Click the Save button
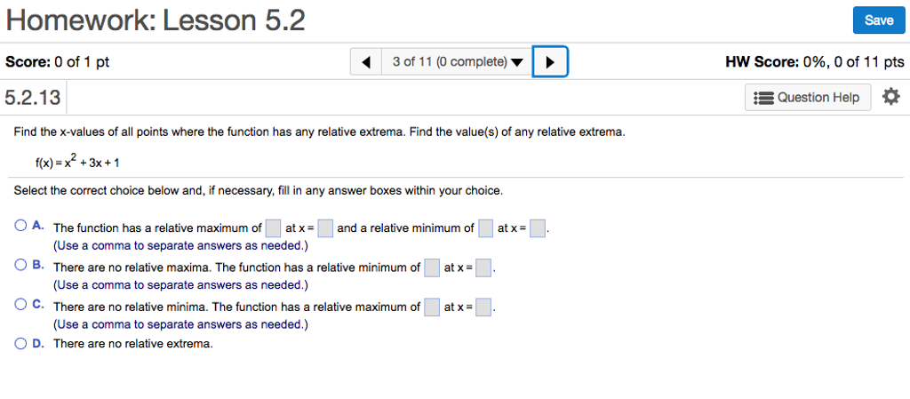Screen dimensions: 910x399 click(x=878, y=20)
